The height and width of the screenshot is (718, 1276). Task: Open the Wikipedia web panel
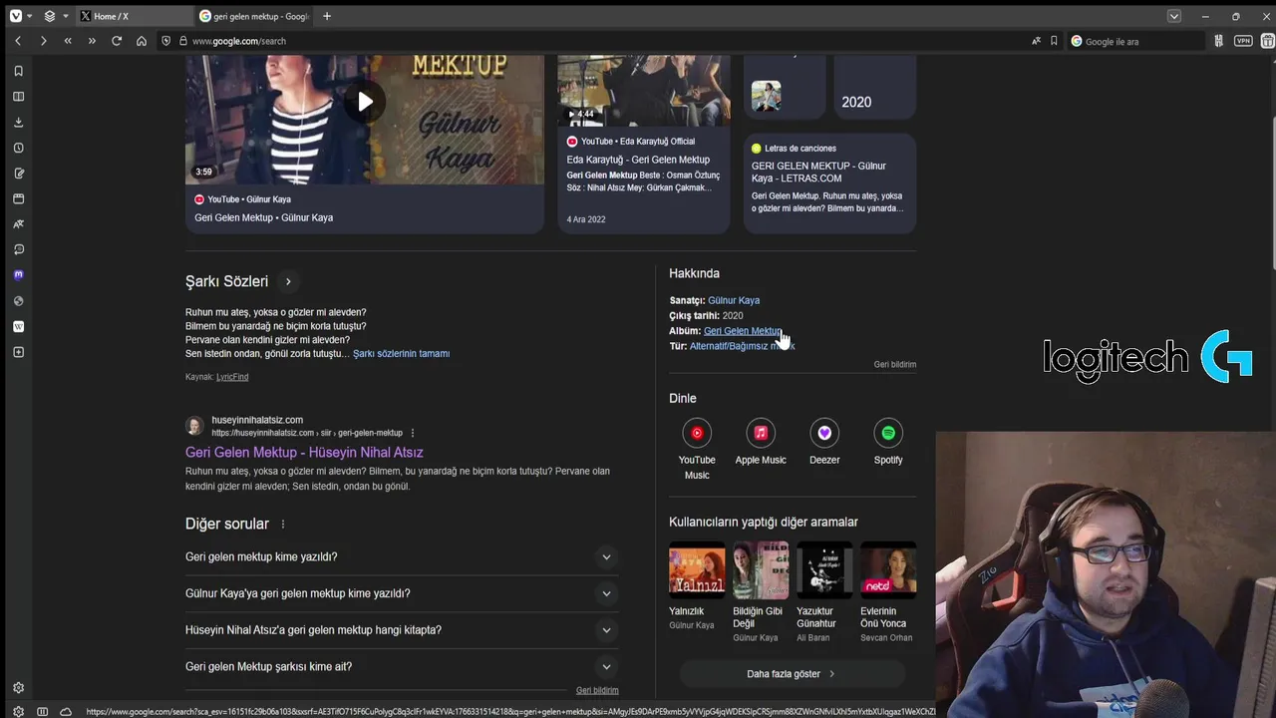(x=18, y=326)
